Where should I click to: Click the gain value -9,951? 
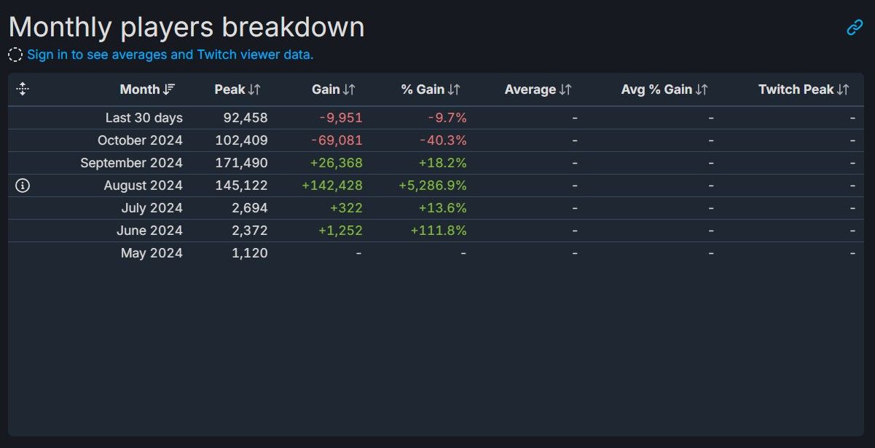click(341, 118)
